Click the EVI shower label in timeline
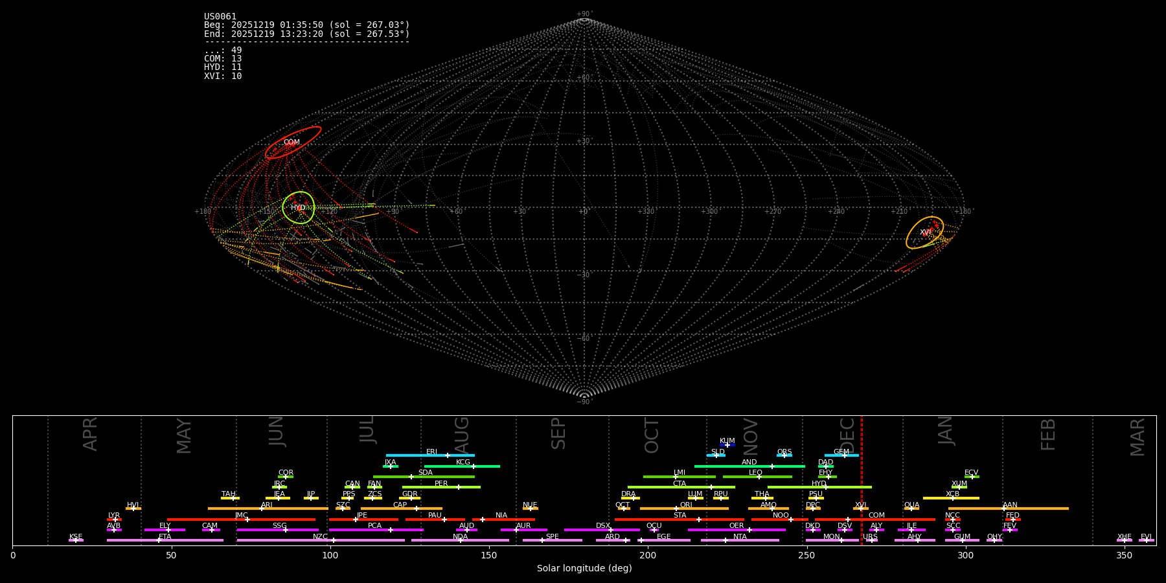The width and height of the screenshot is (1166, 583). click(1147, 537)
